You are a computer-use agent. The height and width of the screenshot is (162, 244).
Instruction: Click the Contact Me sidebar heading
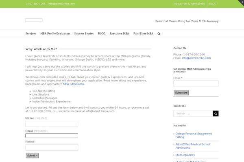click(180, 48)
